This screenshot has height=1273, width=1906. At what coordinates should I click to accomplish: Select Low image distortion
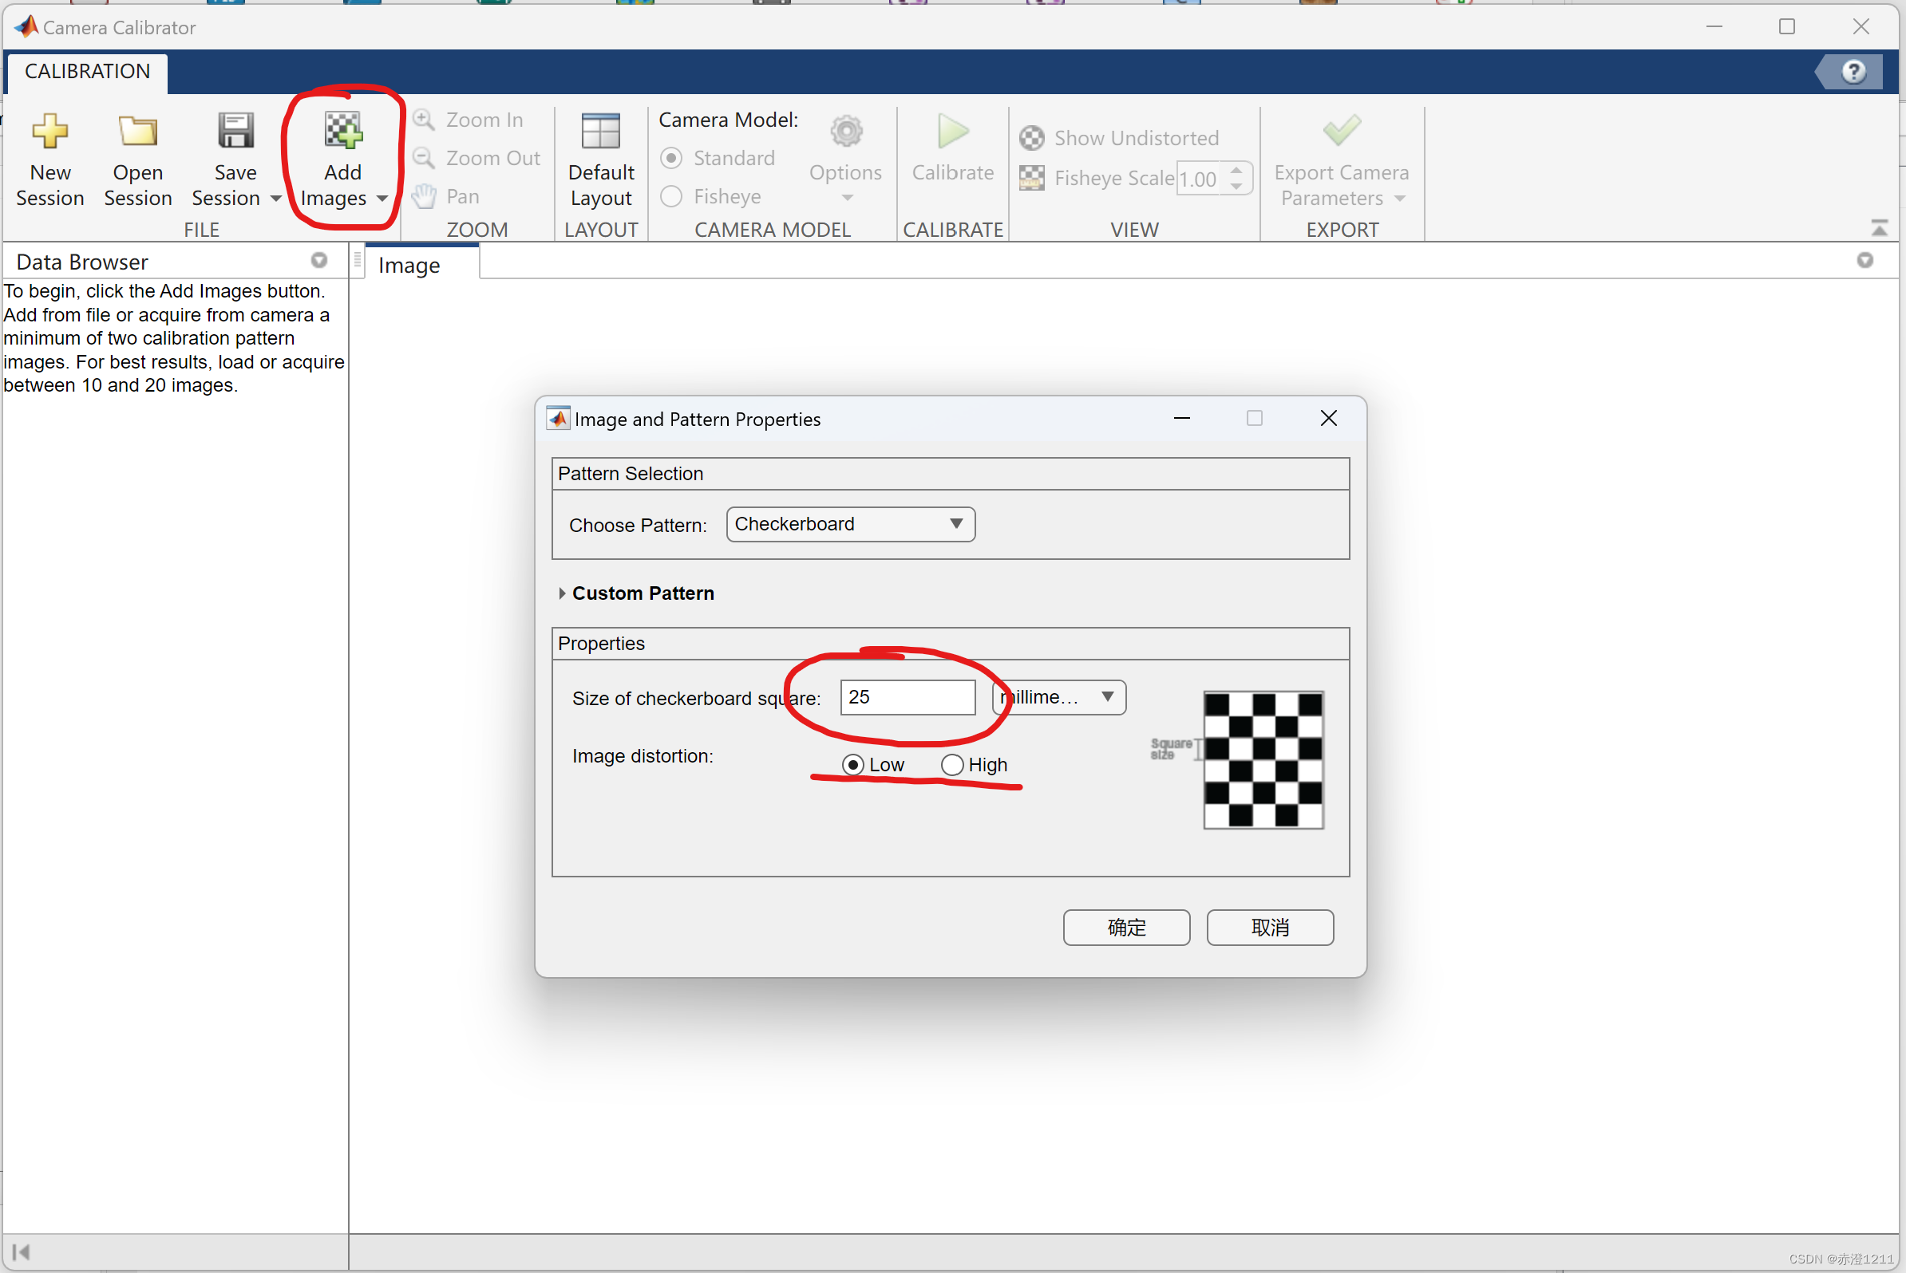click(x=852, y=765)
